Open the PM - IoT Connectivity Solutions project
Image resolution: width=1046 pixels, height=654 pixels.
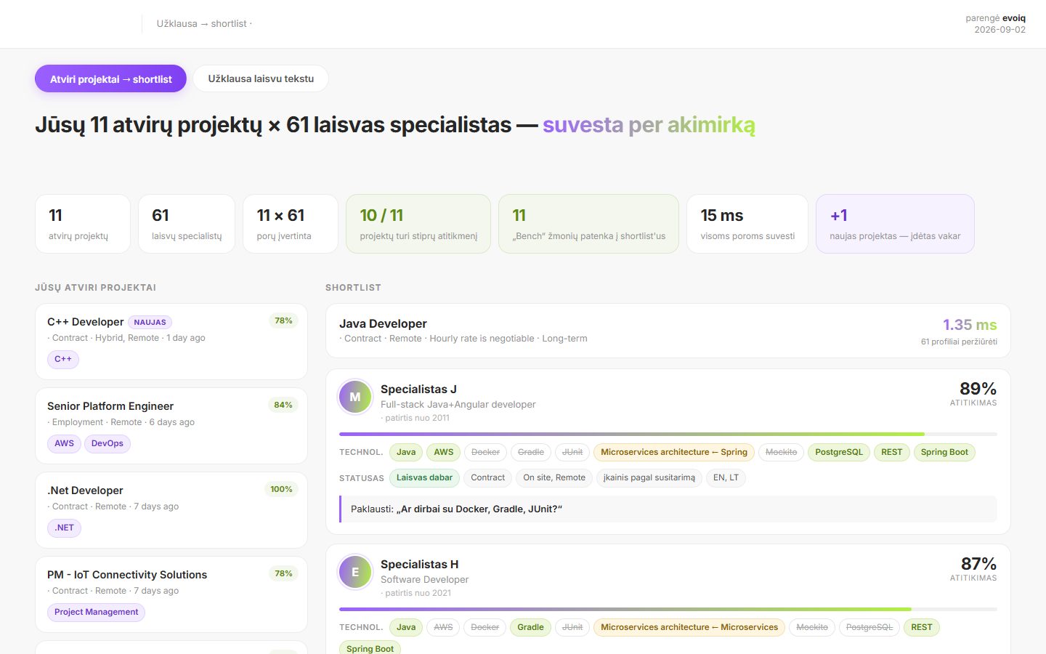(171, 594)
